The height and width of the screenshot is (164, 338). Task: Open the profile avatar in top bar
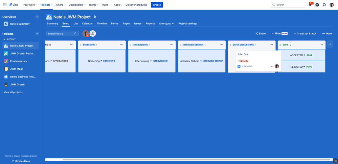(332, 5)
